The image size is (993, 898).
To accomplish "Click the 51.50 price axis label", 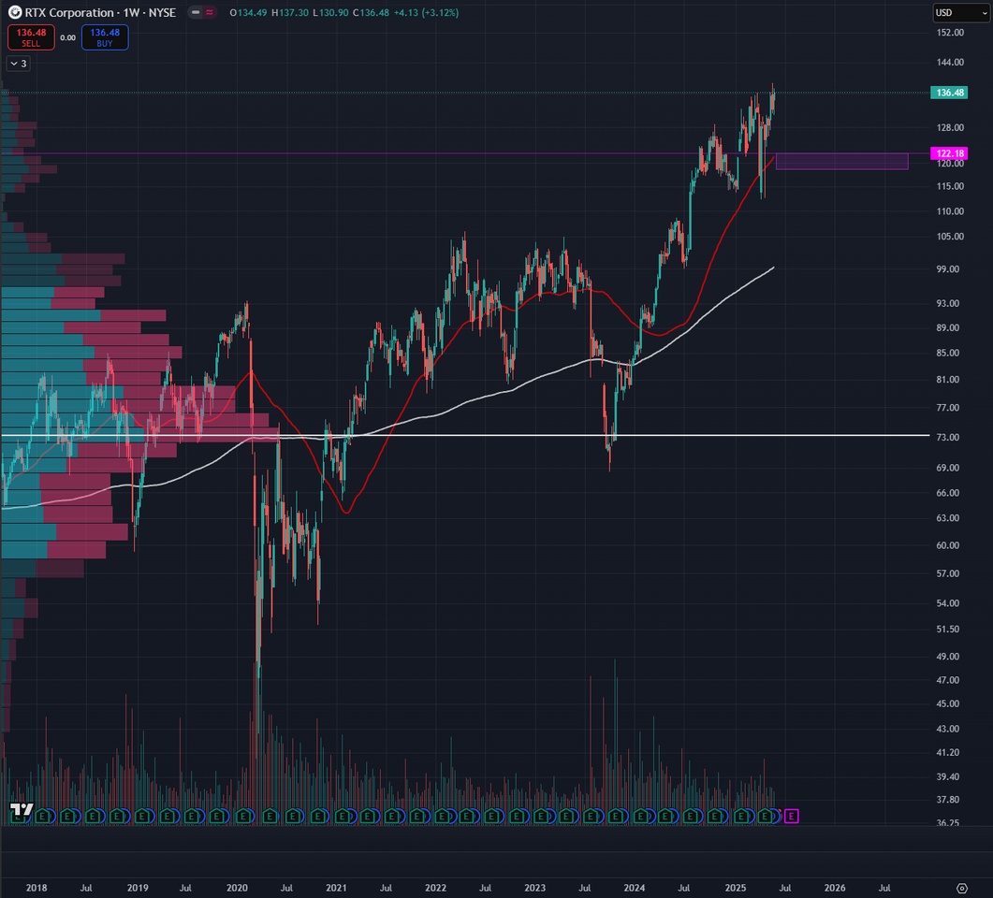I will tap(948, 629).
